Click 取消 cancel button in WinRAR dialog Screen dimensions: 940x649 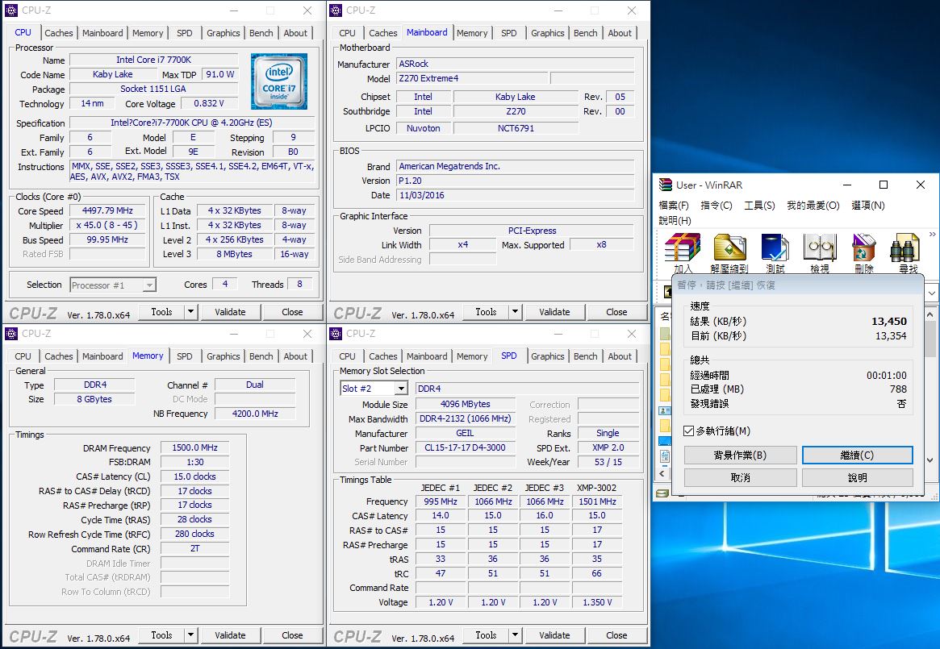pos(741,477)
